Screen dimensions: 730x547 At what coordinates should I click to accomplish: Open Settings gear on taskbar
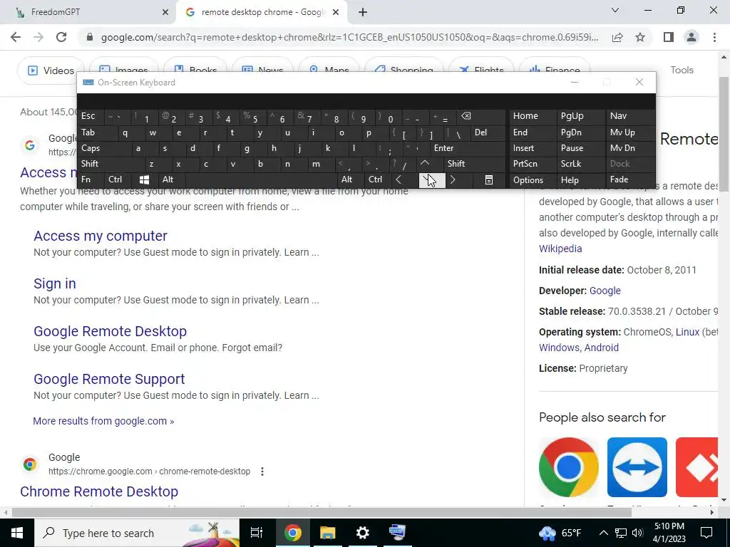tap(362, 533)
